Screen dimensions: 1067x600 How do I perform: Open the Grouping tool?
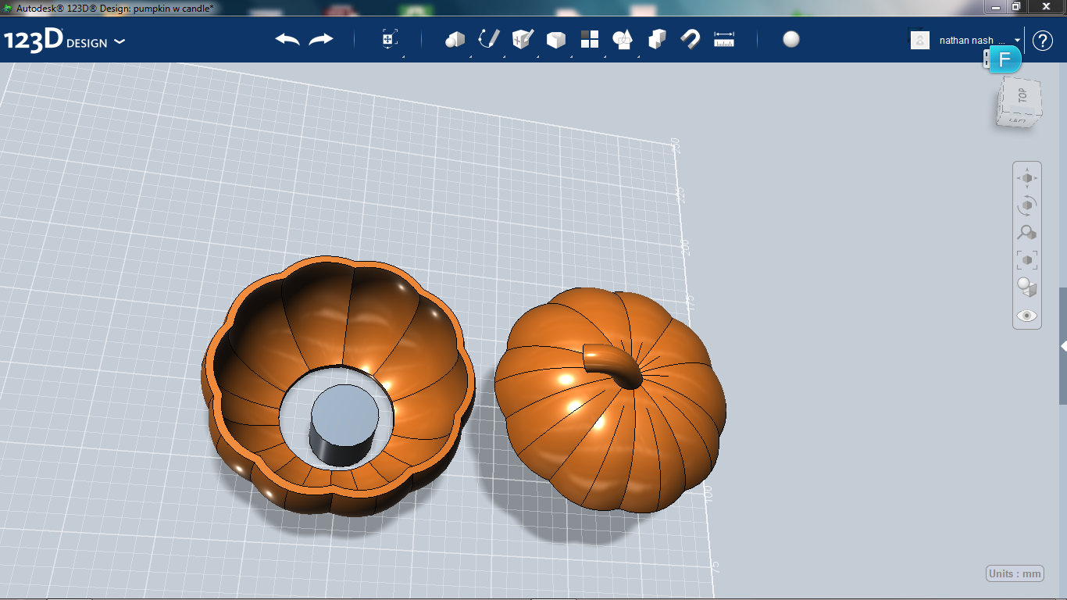click(623, 40)
